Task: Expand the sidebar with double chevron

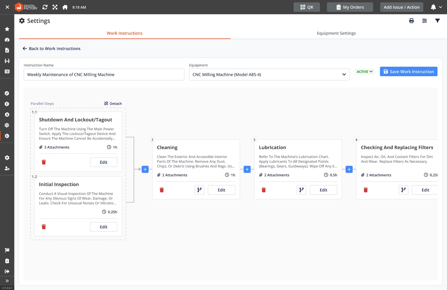Action: [7, 281]
